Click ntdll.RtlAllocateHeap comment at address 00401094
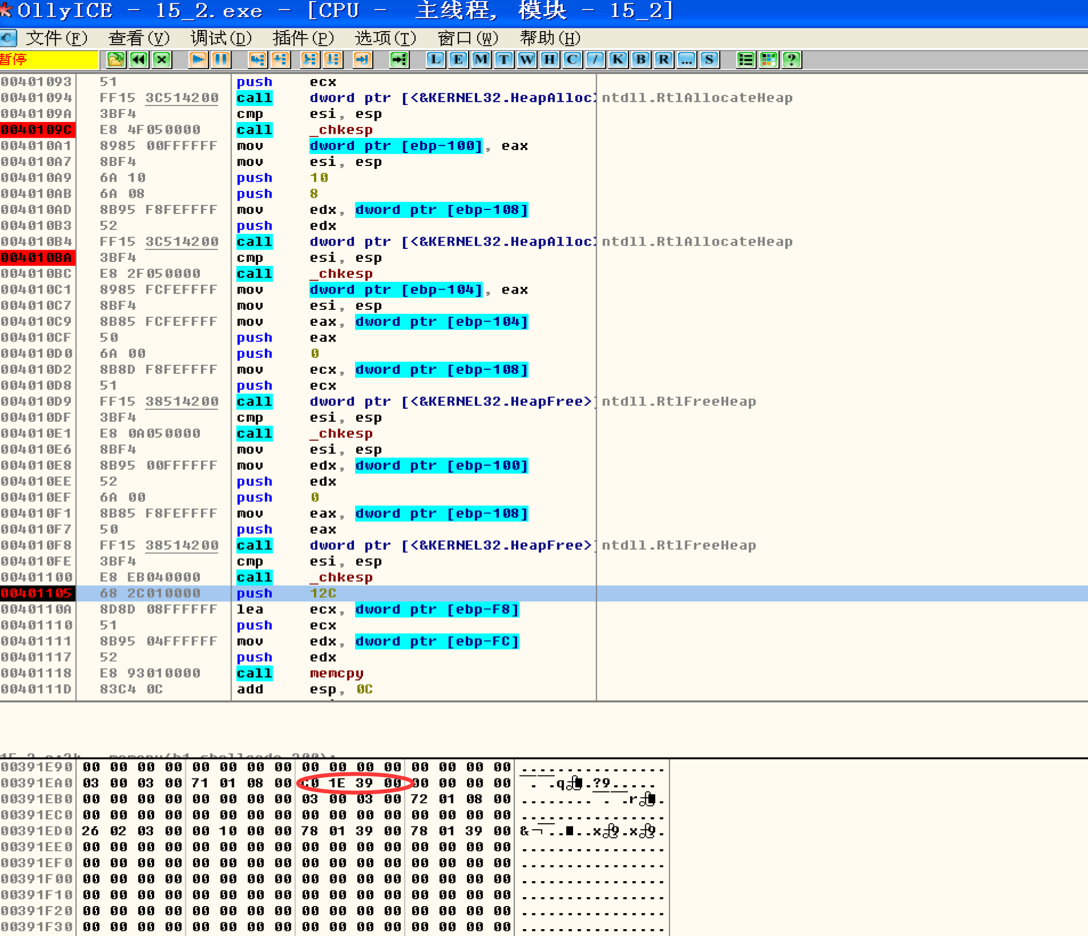Screen dimensions: 1088x936 click(697, 98)
